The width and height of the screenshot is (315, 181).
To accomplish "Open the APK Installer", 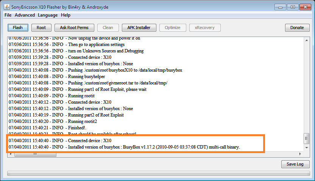I will click(139, 28).
